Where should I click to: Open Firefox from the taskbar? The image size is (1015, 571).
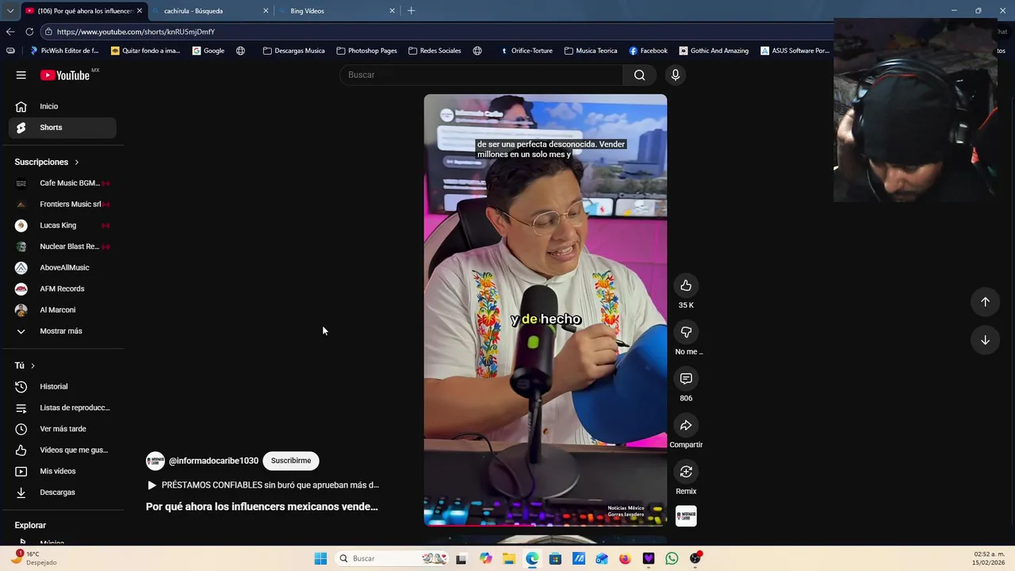click(625, 558)
